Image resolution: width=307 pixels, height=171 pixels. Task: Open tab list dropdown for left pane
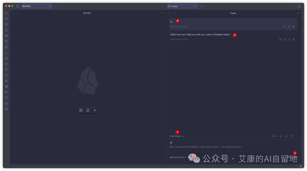coord(163,6)
